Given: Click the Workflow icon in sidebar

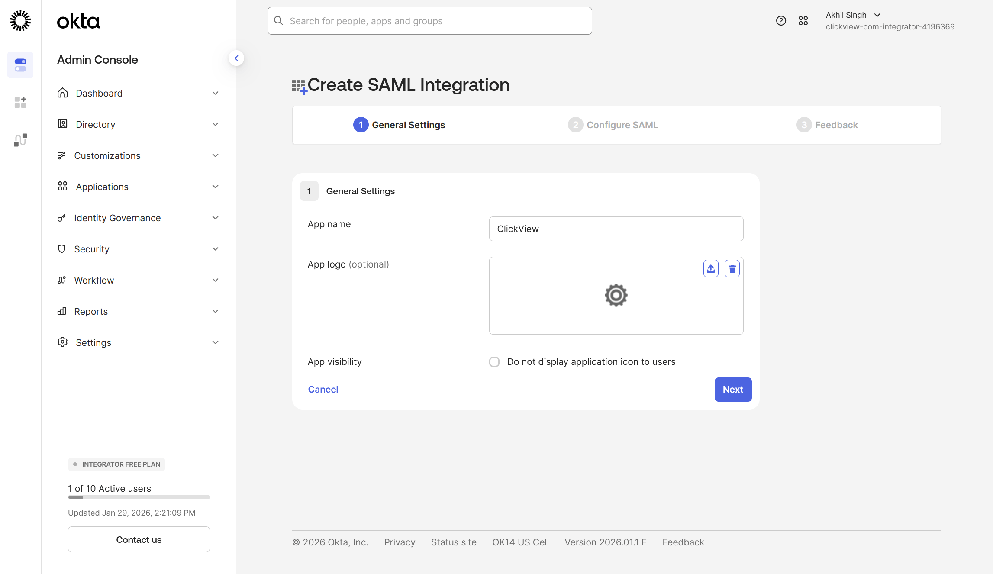Looking at the screenshot, I should [x=61, y=280].
